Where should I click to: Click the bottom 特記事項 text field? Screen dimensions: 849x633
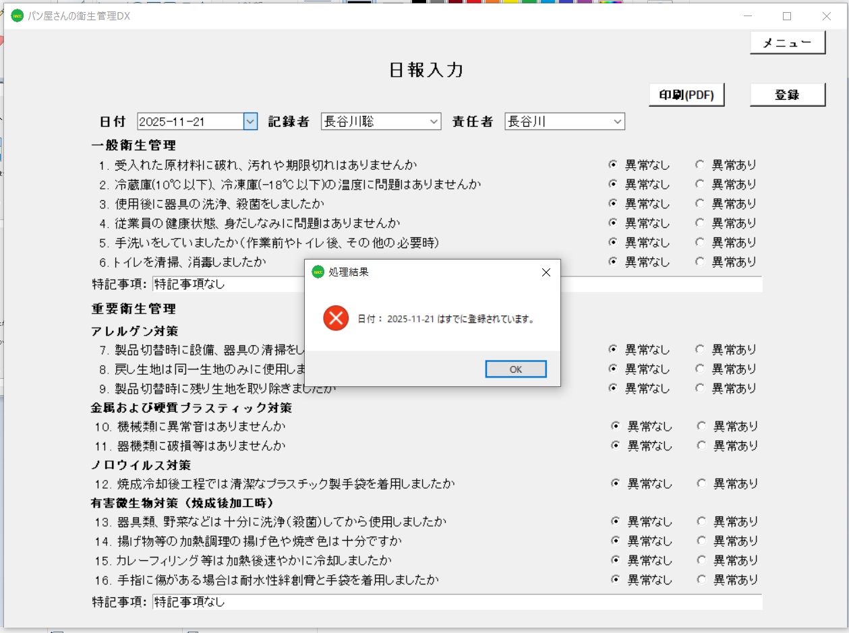[x=457, y=602]
